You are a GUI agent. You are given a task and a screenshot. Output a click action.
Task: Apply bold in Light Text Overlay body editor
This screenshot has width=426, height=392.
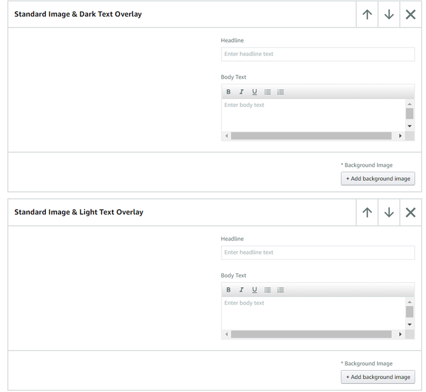[x=228, y=290]
